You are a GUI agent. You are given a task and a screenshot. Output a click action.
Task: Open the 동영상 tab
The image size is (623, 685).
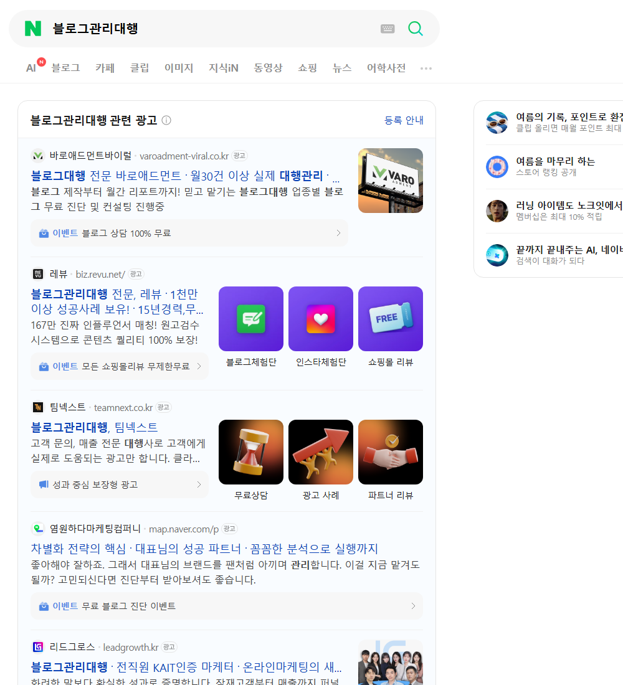point(268,68)
